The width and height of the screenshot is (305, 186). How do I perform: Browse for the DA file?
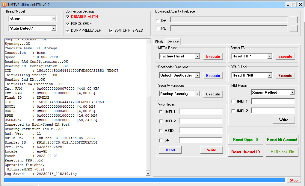click(x=293, y=20)
